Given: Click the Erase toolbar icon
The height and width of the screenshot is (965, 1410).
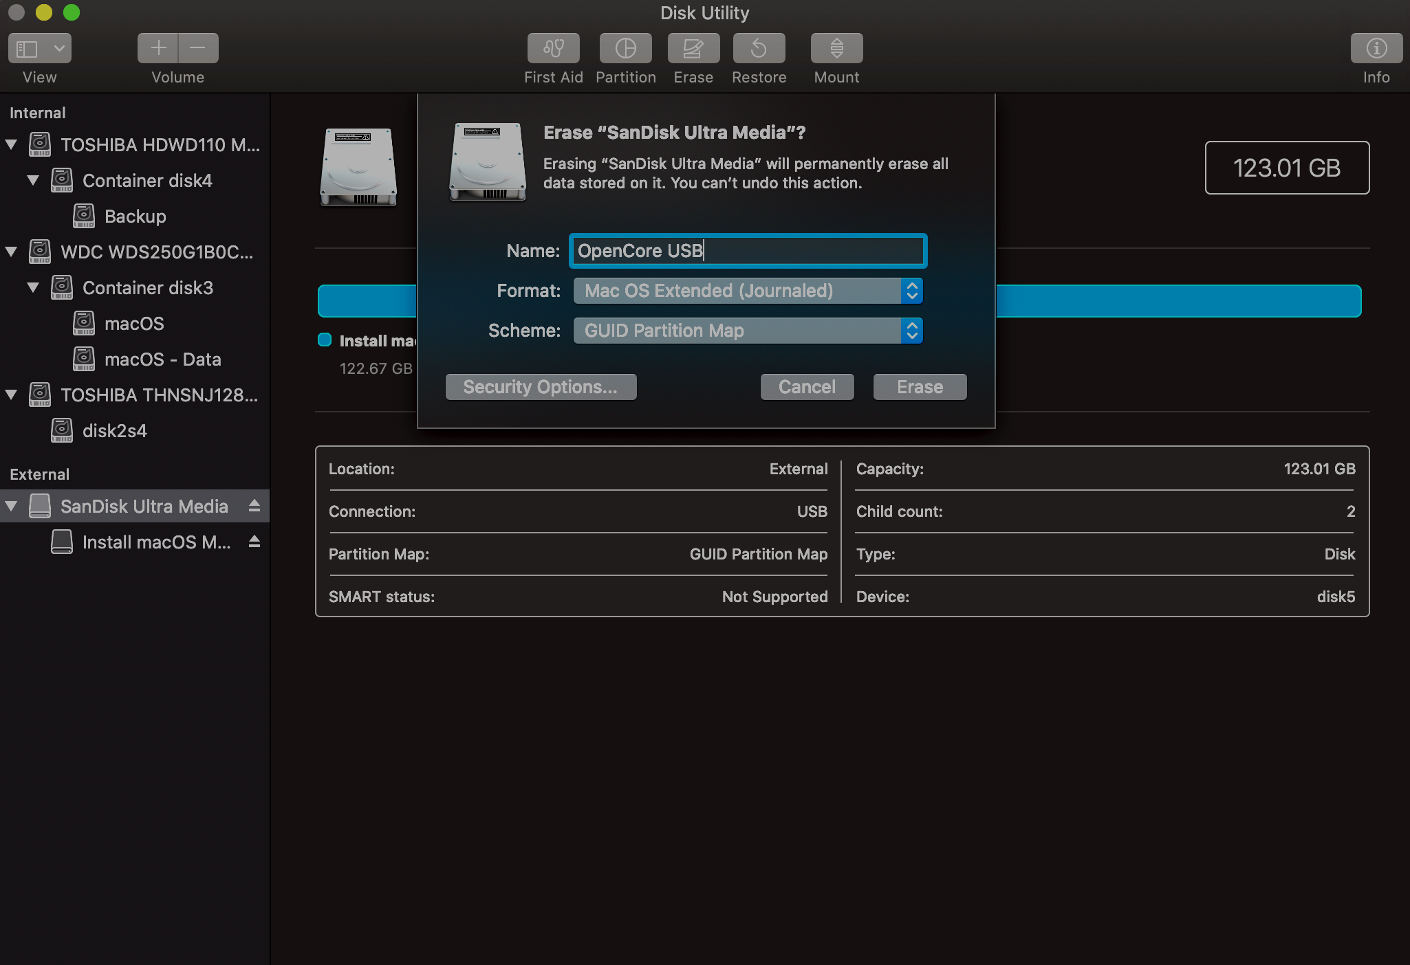Looking at the screenshot, I should (693, 48).
